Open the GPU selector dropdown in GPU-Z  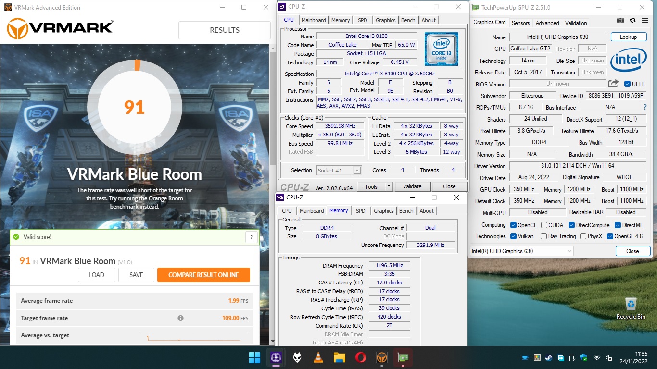(x=522, y=251)
